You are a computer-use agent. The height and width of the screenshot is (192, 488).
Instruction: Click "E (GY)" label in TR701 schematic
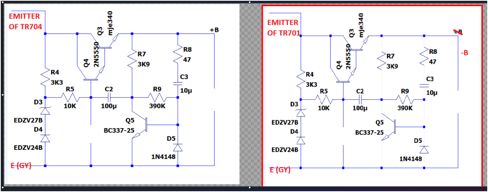[x=280, y=170]
